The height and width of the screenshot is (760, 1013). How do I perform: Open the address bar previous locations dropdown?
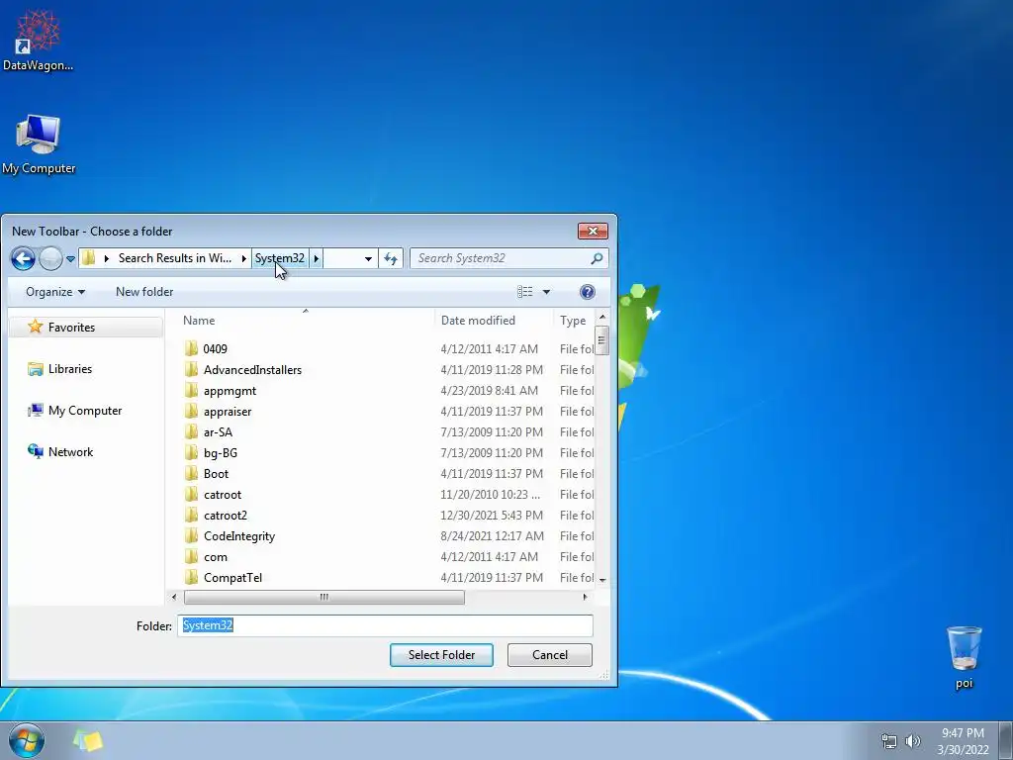[x=368, y=258]
